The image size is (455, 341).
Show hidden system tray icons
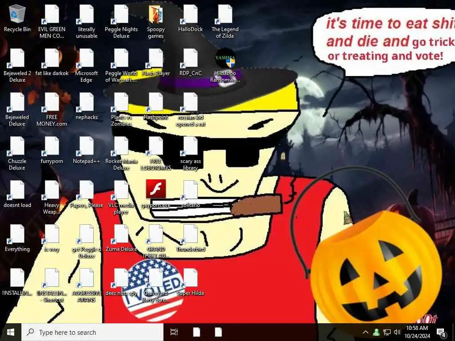[366, 332]
